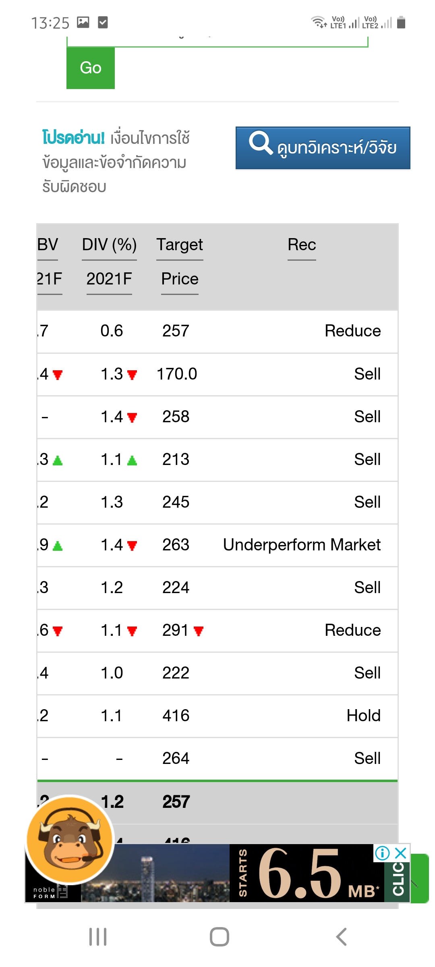
Task: Sort by the Target Price column header
Action: pyautogui.click(x=180, y=245)
